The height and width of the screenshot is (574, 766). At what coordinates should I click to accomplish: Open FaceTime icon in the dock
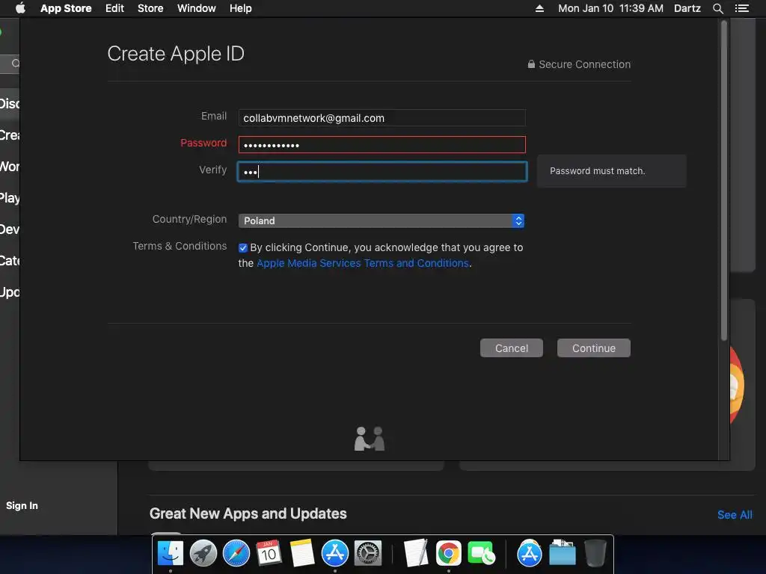[x=481, y=554]
